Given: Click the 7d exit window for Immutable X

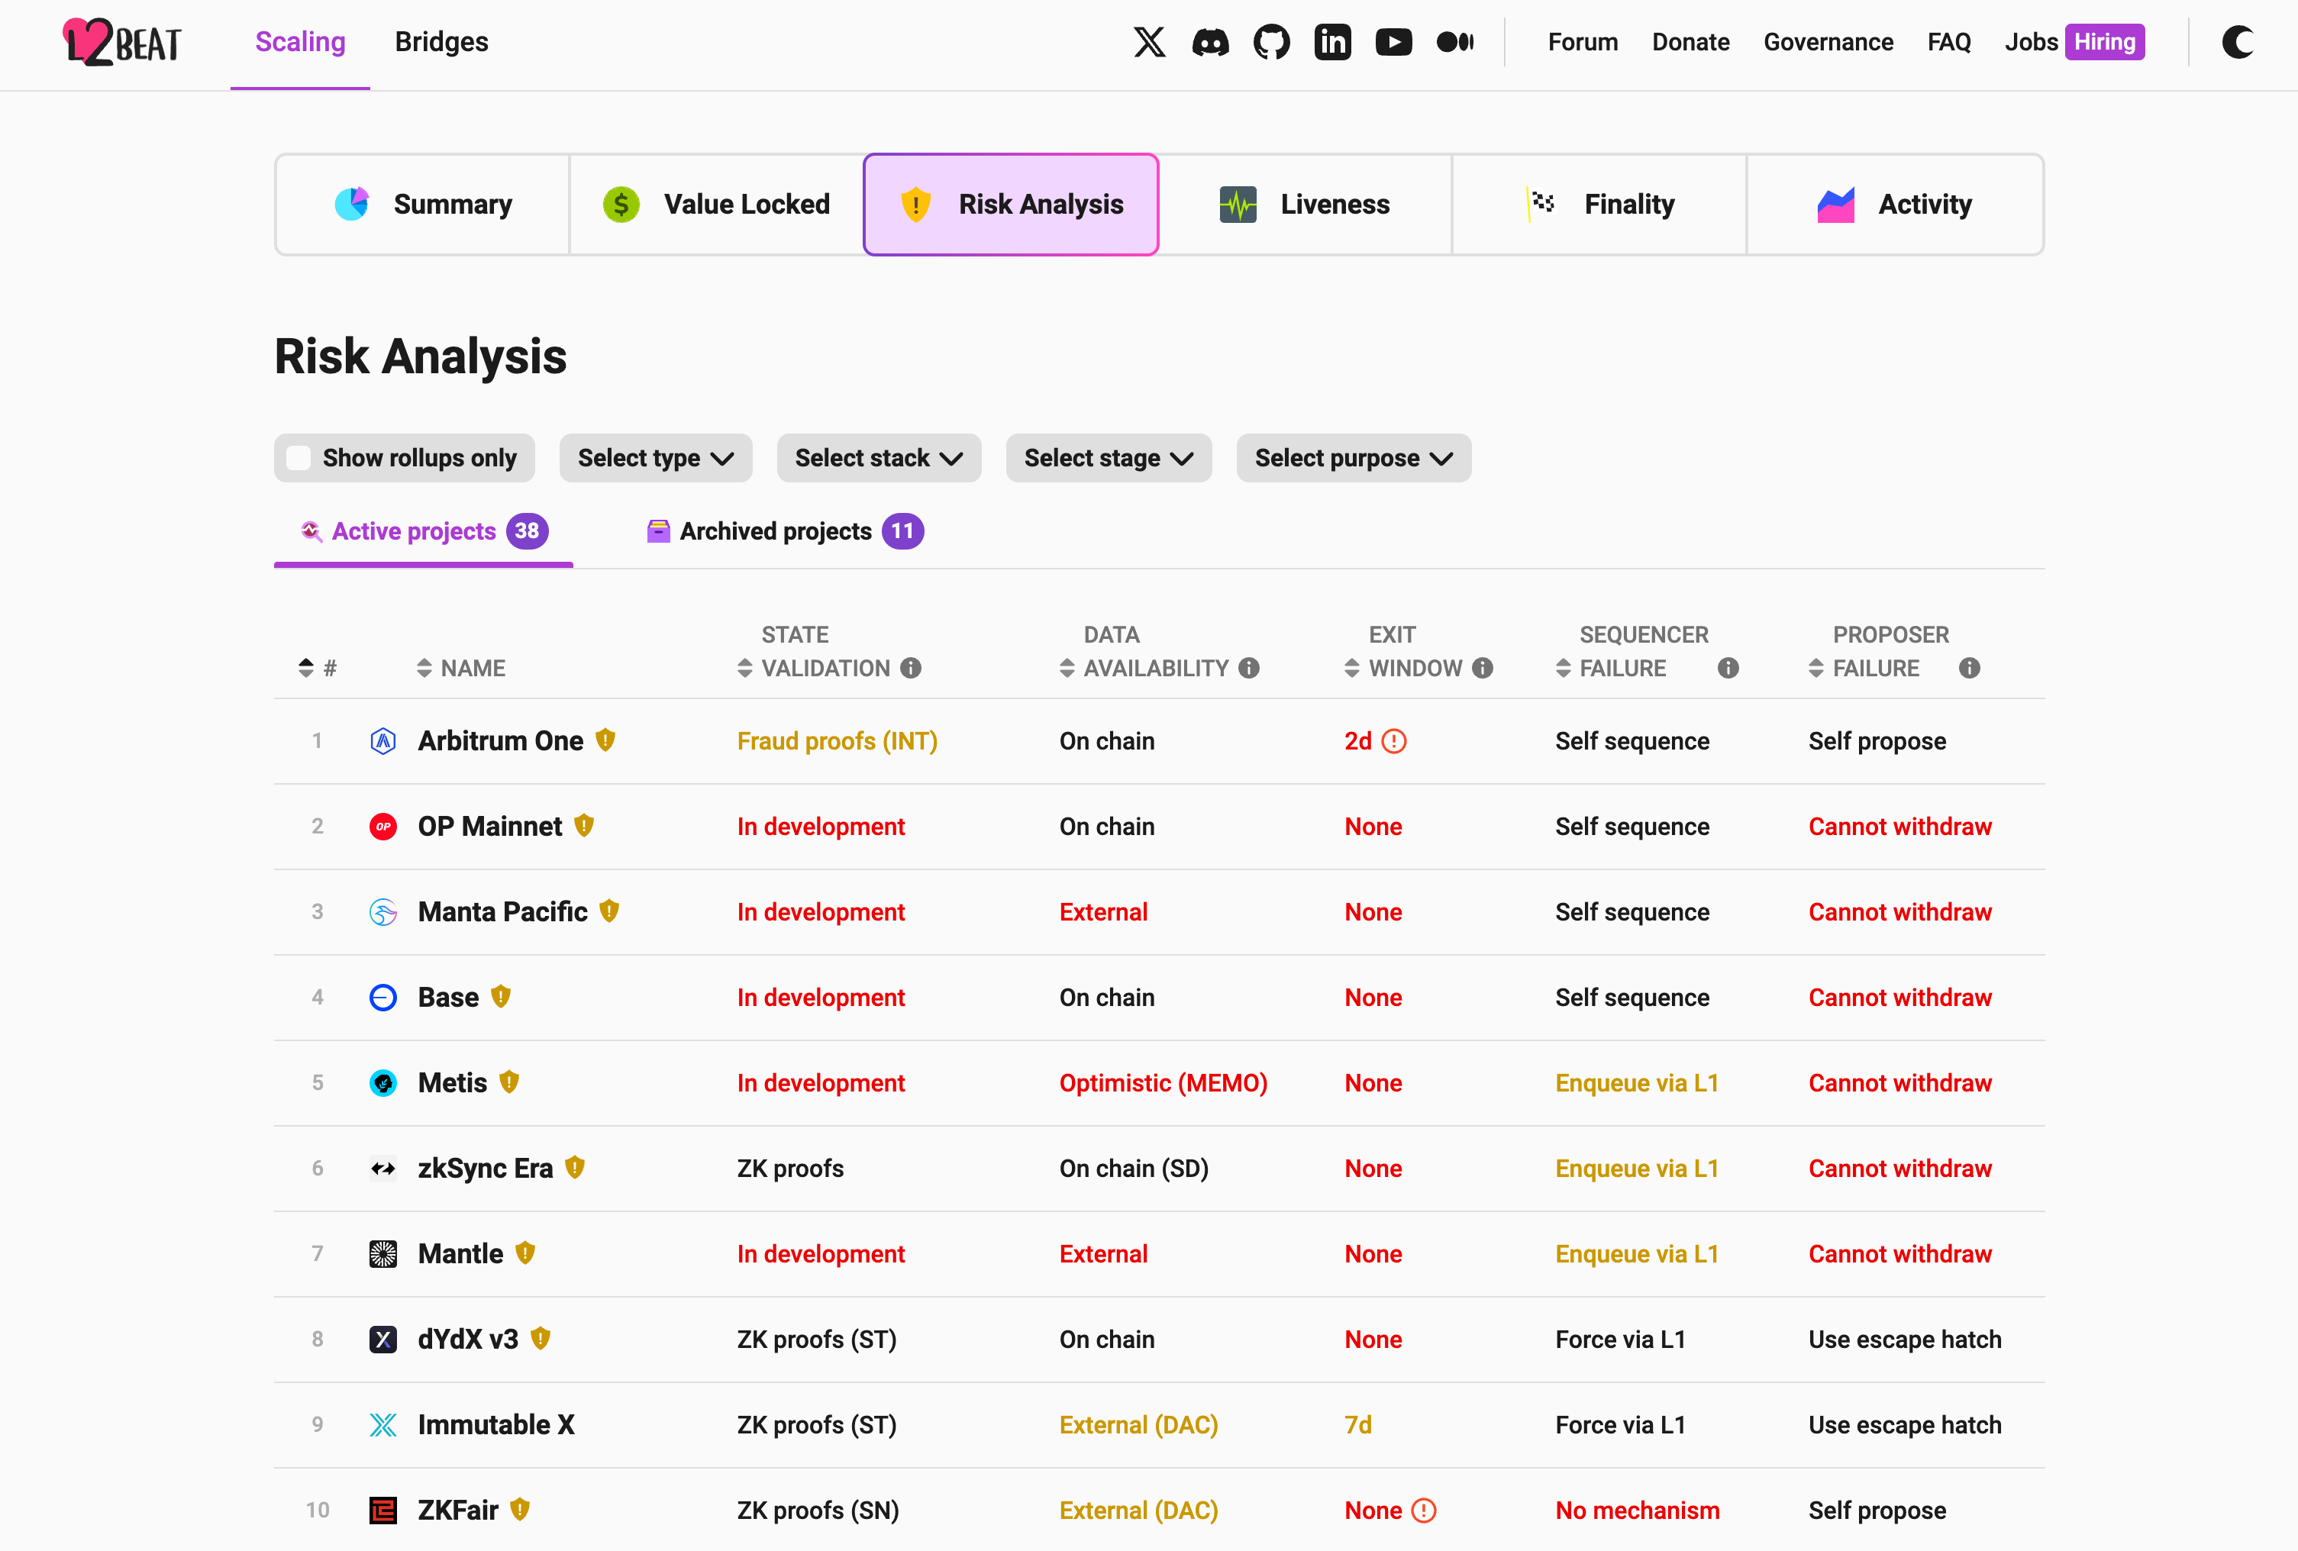Looking at the screenshot, I should pos(1357,1424).
